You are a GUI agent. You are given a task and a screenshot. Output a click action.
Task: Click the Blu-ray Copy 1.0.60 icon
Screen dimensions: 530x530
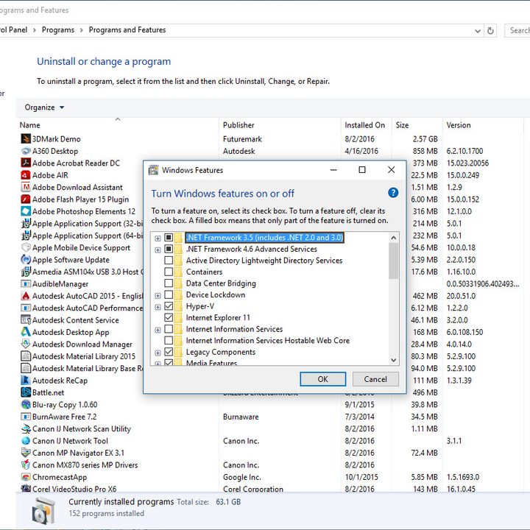pos(26,404)
